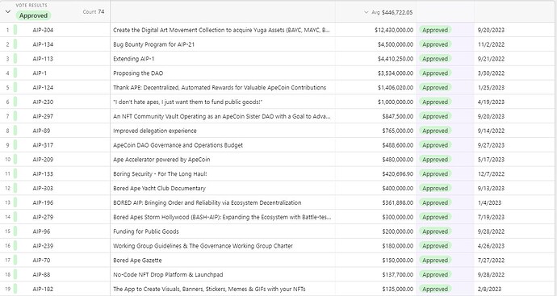Click 'Proposing the DAO' title cell
The image size is (557, 296).
pos(138,73)
